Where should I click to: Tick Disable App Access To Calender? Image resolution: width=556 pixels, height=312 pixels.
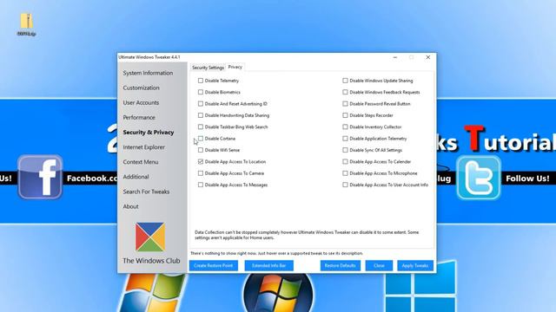pyautogui.click(x=345, y=162)
